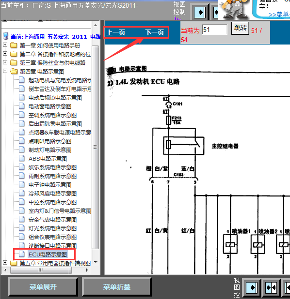Click the computer icon beside 当前:上海通用
Screen dimensions: 290x299
pyautogui.click(x=6, y=36)
